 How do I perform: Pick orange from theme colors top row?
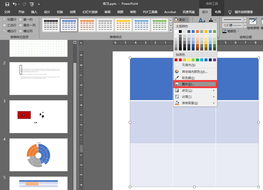click(x=197, y=31)
